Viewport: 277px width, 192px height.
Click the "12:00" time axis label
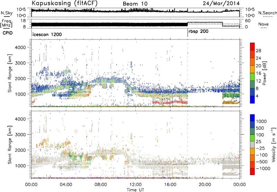pyautogui.click(x=135, y=185)
